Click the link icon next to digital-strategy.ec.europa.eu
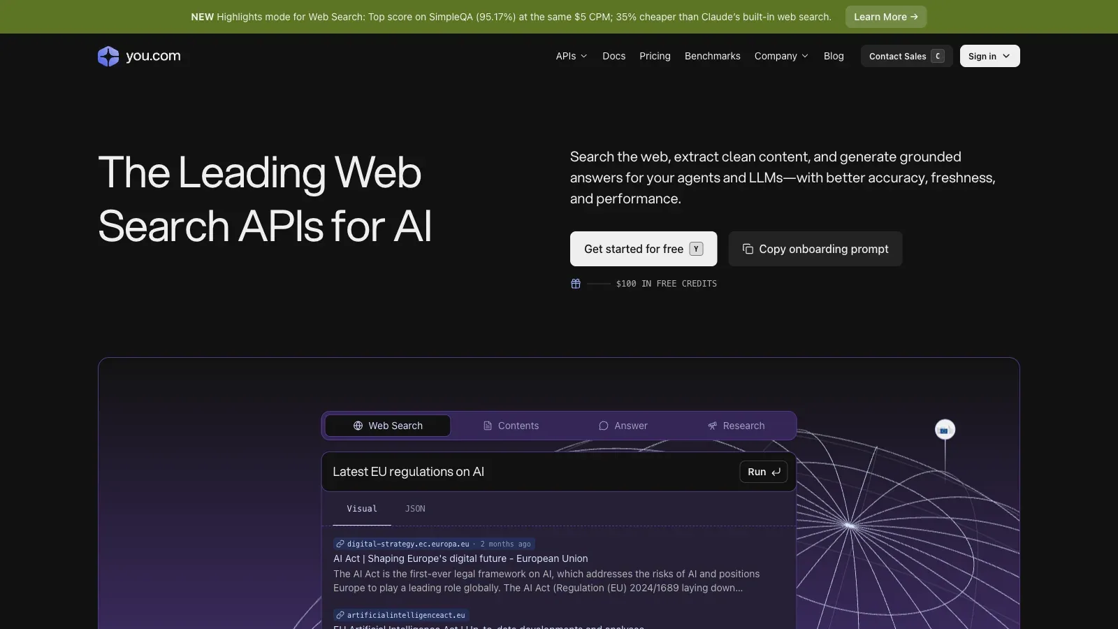Image resolution: width=1118 pixels, height=629 pixels. [x=340, y=544]
